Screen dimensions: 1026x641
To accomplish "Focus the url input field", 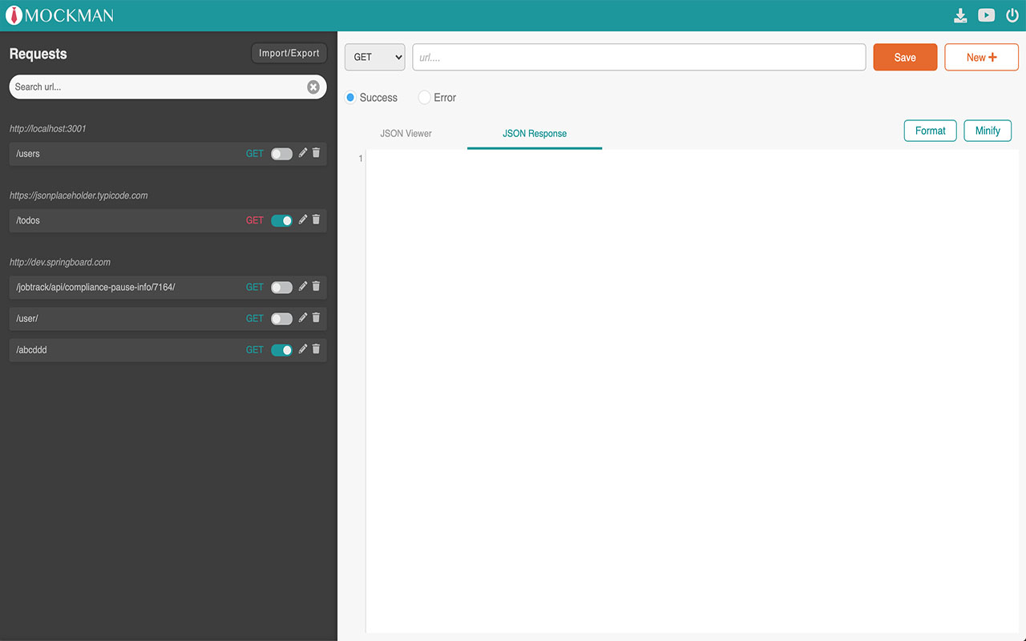I will coord(639,57).
